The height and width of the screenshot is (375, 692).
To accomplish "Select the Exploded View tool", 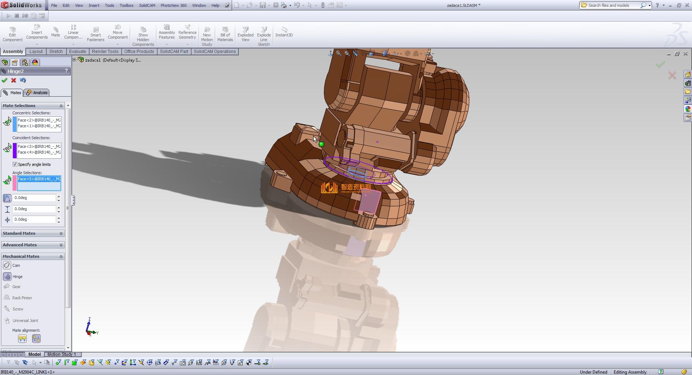I will coord(245,34).
